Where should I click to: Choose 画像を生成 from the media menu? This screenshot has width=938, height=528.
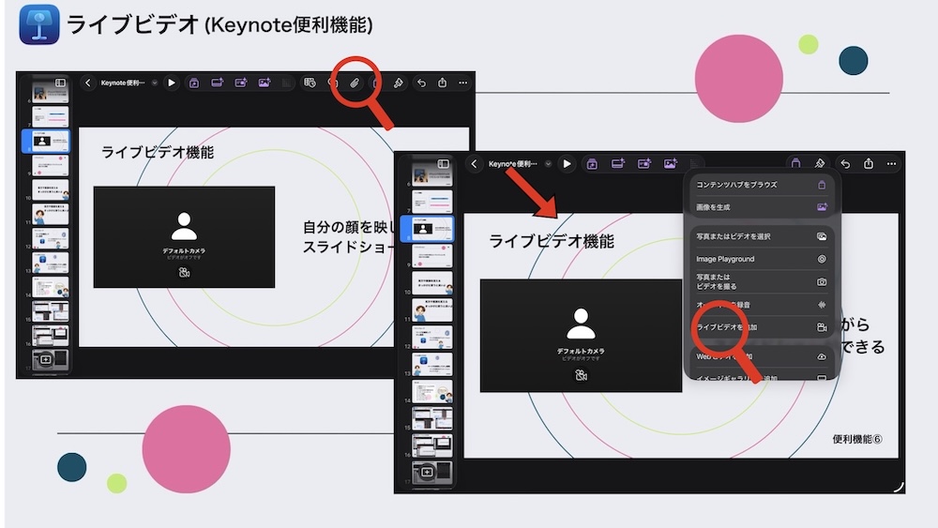[761, 207]
